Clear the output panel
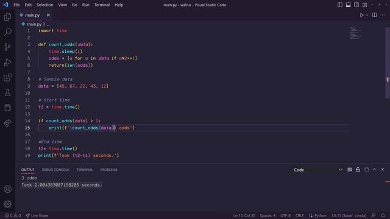Screen dimensions: 390x219 pos(349,170)
